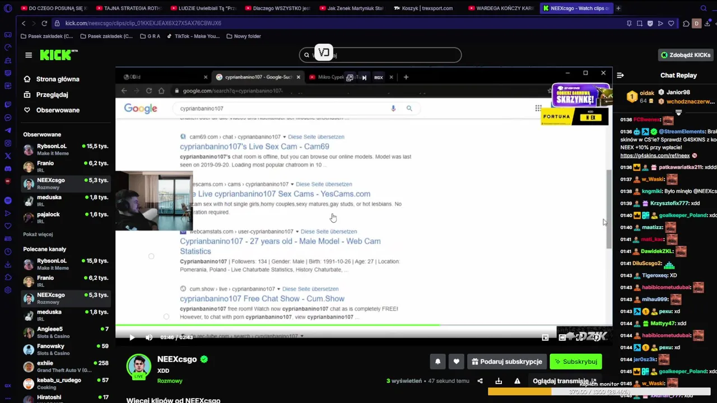
Task: Click Podaruj subskrypcje button
Action: (507, 362)
